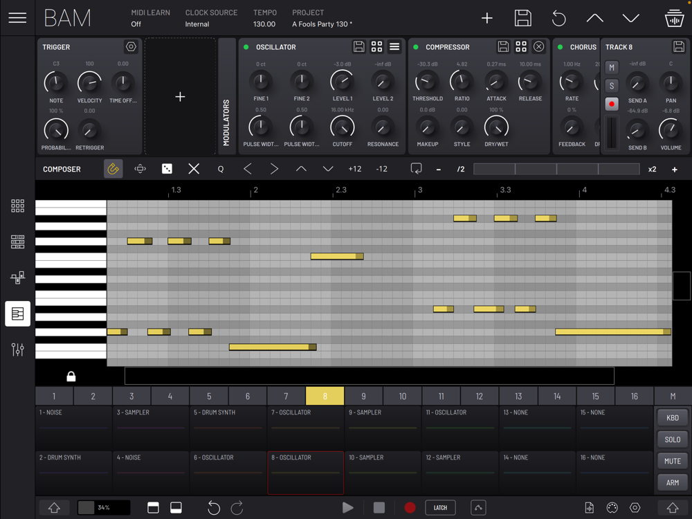Select track tab 5
Viewport: 692px width, 519px height.
209,397
